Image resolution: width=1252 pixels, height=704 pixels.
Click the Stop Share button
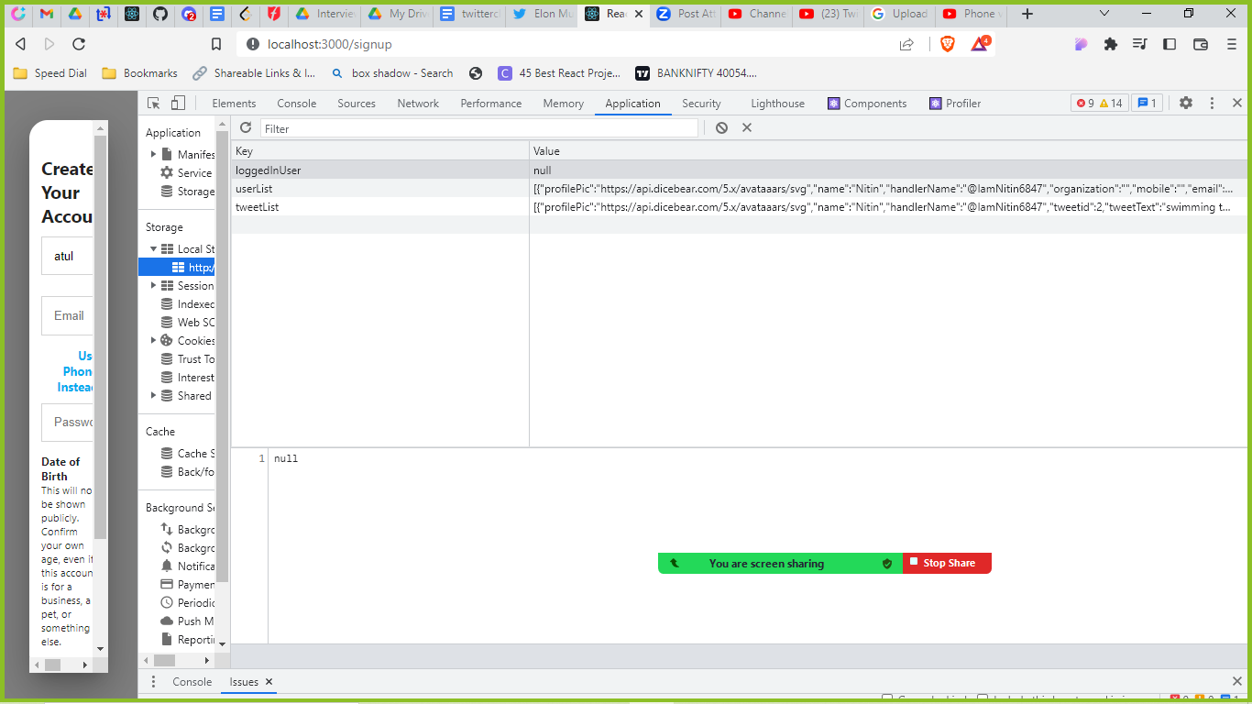[947, 563]
